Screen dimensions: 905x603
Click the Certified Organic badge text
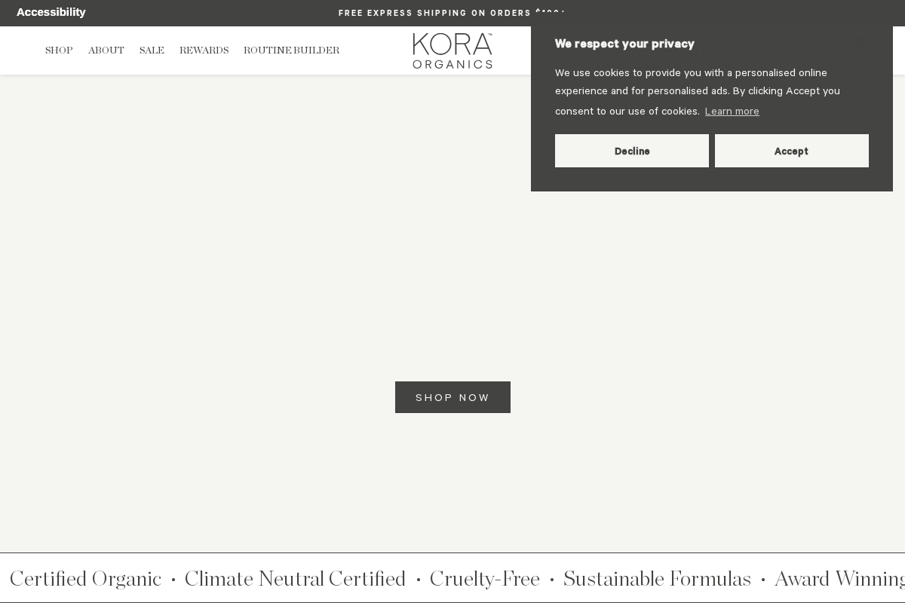[85, 579]
